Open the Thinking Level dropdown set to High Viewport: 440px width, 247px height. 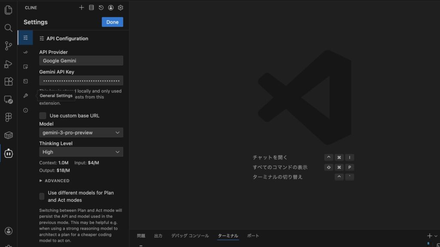[81, 152]
